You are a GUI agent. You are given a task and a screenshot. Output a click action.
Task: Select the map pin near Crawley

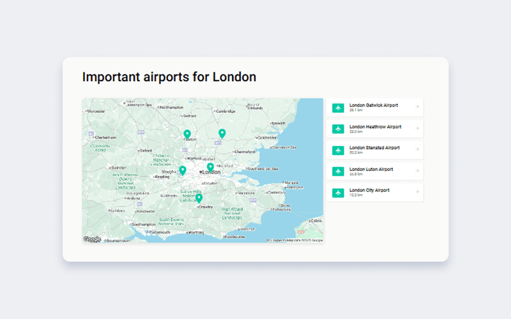click(199, 198)
